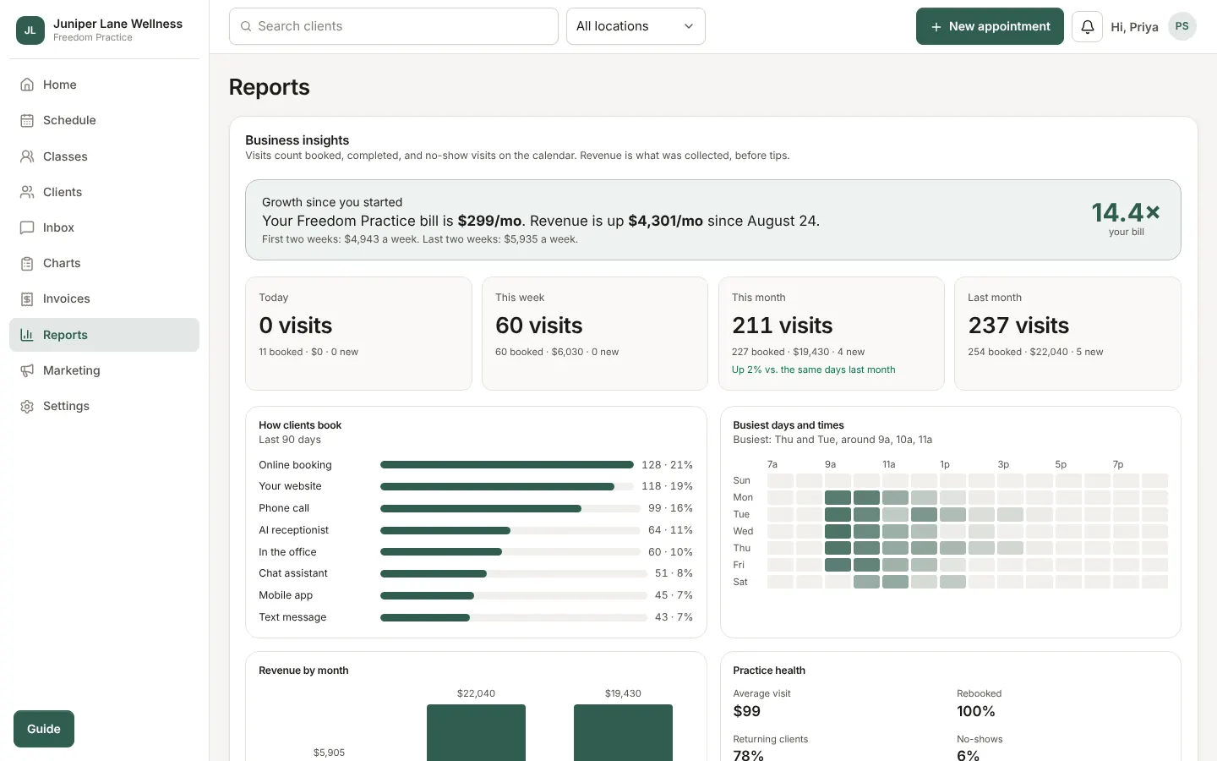
Task: Create a New appointment
Action: coord(990,26)
